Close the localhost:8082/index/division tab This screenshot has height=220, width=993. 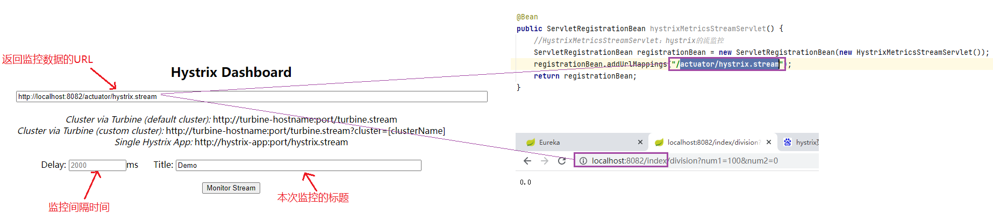point(769,143)
